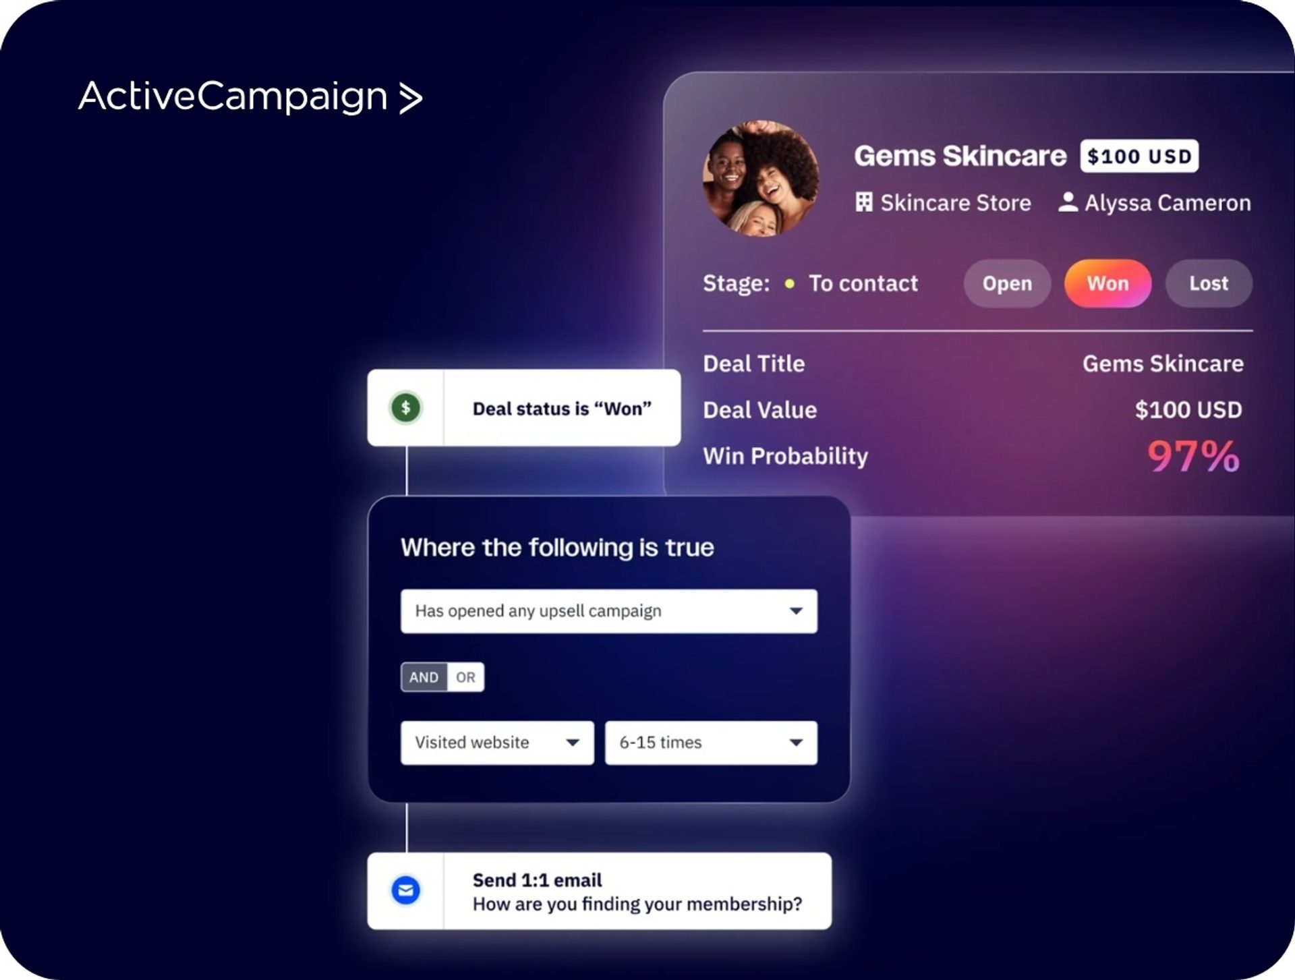The height and width of the screenshot is (980, 1295).
Task: Open the Gems Skincare profile photo
Action: click(761, 179)
